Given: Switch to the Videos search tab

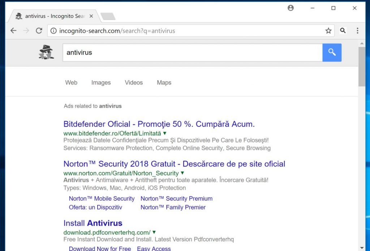Looking at the screenshot, I should click(134, 82).
